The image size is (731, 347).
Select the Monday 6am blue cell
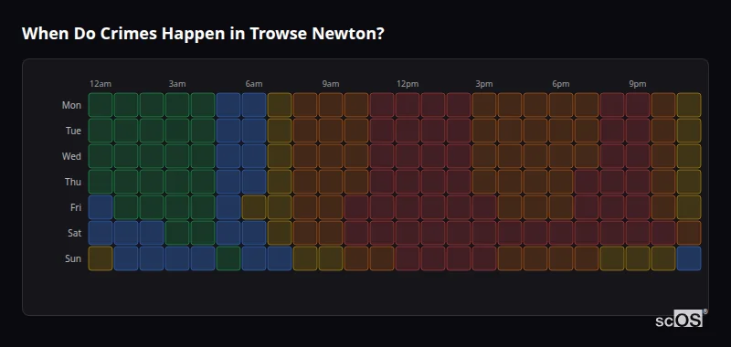click(254, 105)
